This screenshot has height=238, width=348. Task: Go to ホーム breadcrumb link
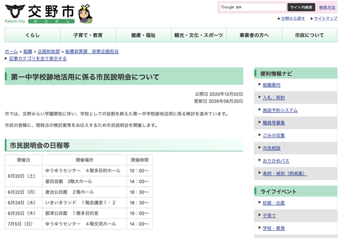pyautogui.click(x=11, y=52)
